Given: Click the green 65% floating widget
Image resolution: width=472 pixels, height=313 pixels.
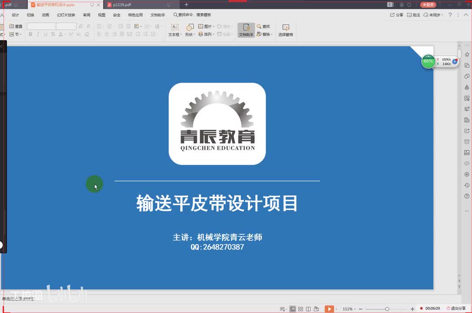Looking at the screenshot, I should click(x=428, y=61).
